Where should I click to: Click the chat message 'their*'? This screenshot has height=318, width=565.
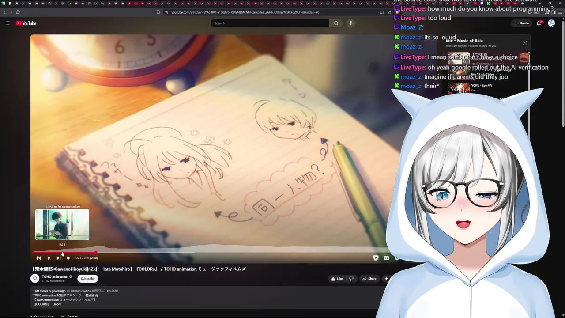(432, 86)
